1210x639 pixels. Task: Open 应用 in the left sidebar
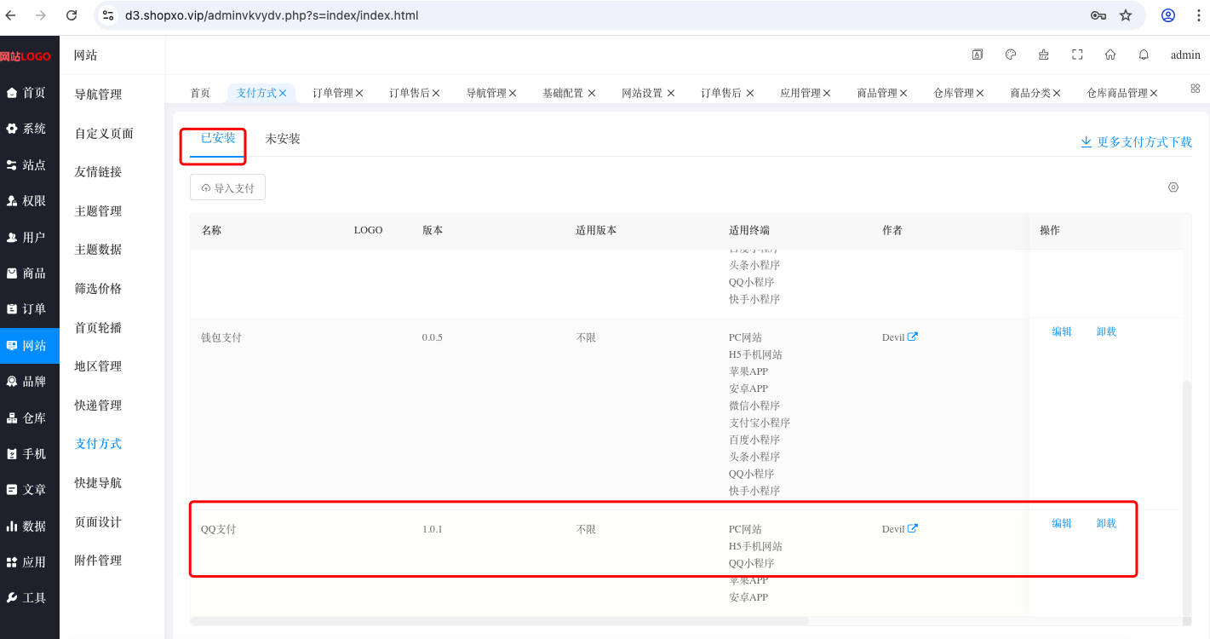[30, 562]
